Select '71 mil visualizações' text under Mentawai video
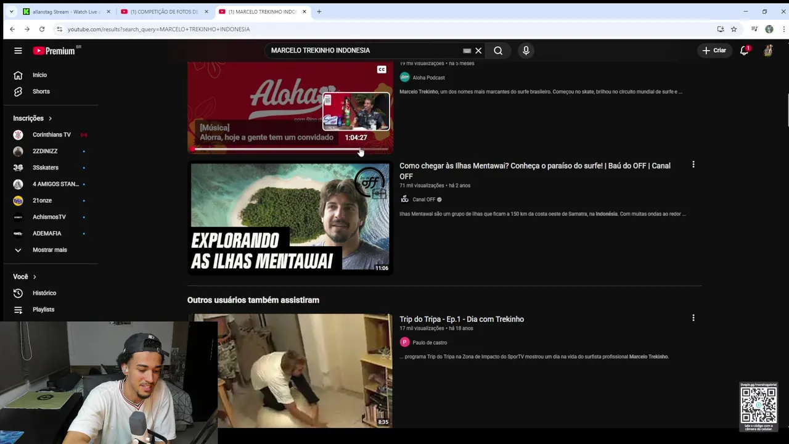This screenshot has width=789, height=444. pos(422,186)
